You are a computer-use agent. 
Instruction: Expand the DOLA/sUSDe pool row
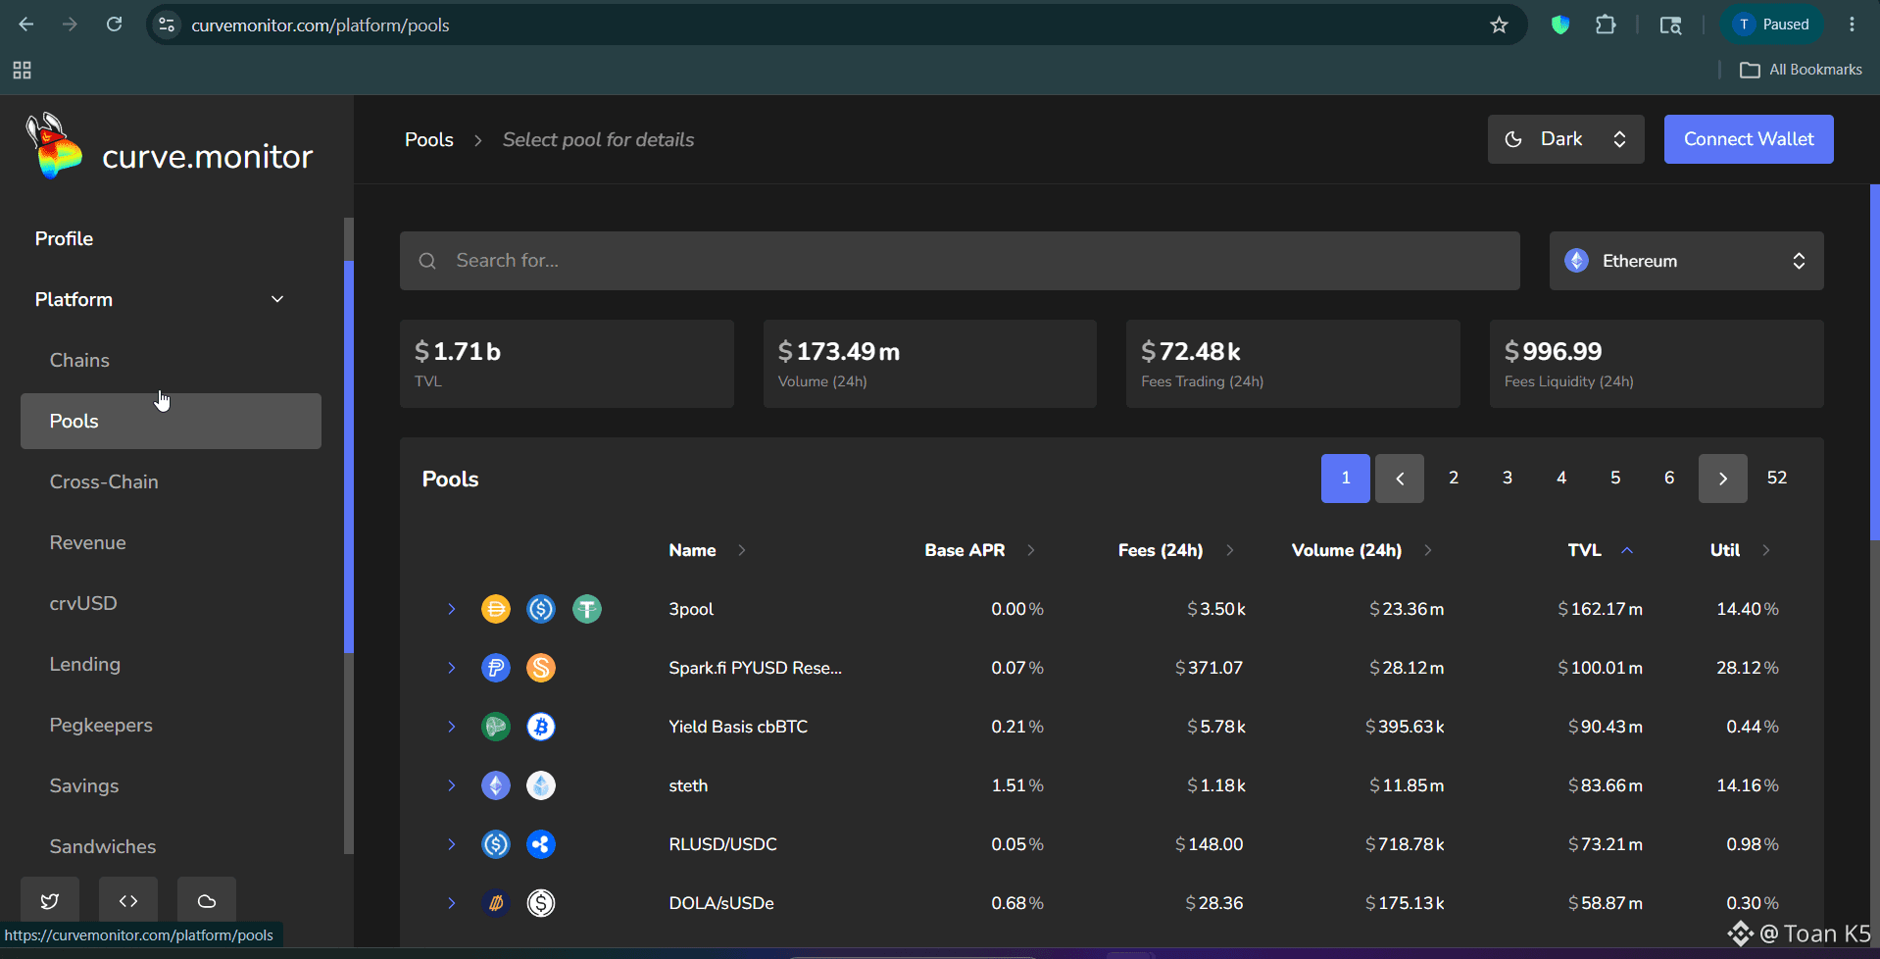click(x=452, y=903)
